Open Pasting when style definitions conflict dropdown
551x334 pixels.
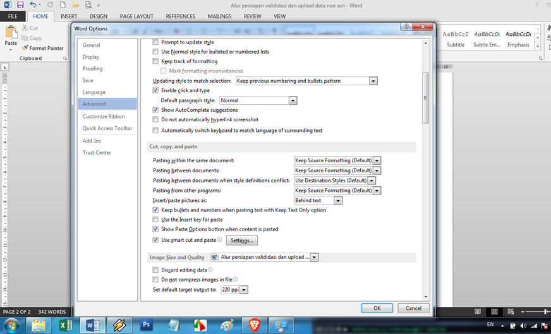[x=372, y=181]
